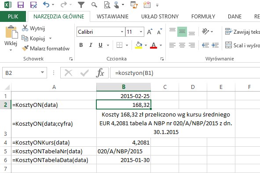260x173 pixels.
Task: Increase font size with the large A icon
Action: (150, 32)
